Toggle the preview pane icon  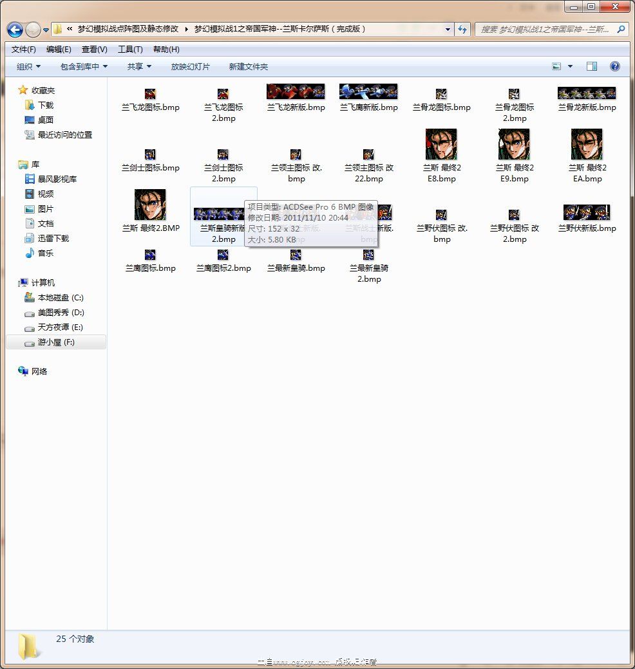click(x=592, y=66)
